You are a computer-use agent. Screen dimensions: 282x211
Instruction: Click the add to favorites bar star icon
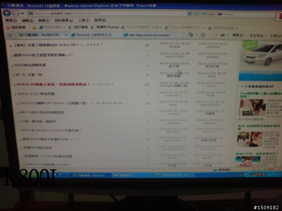tap(34, 27)
